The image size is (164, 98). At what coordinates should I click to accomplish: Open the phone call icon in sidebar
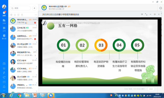[4, 77]
